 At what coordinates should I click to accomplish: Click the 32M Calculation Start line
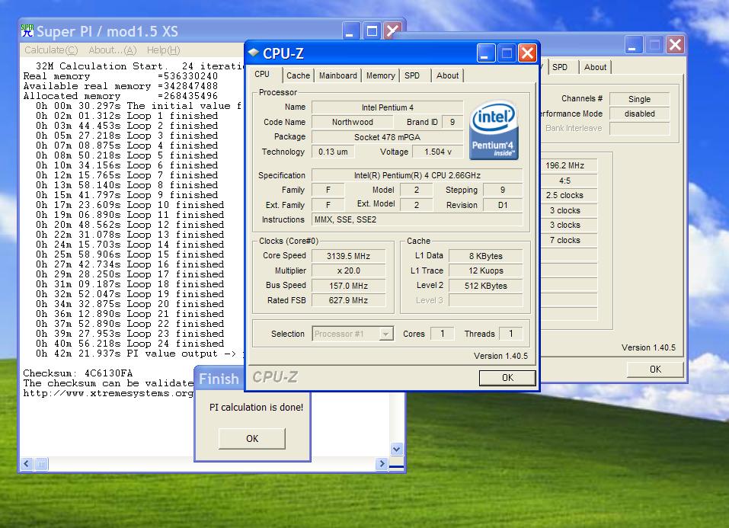(139, 66)
